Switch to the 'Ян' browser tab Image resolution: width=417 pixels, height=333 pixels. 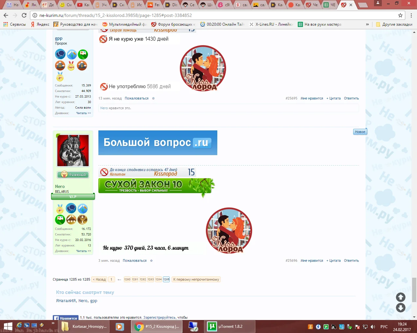click(31, 5)
